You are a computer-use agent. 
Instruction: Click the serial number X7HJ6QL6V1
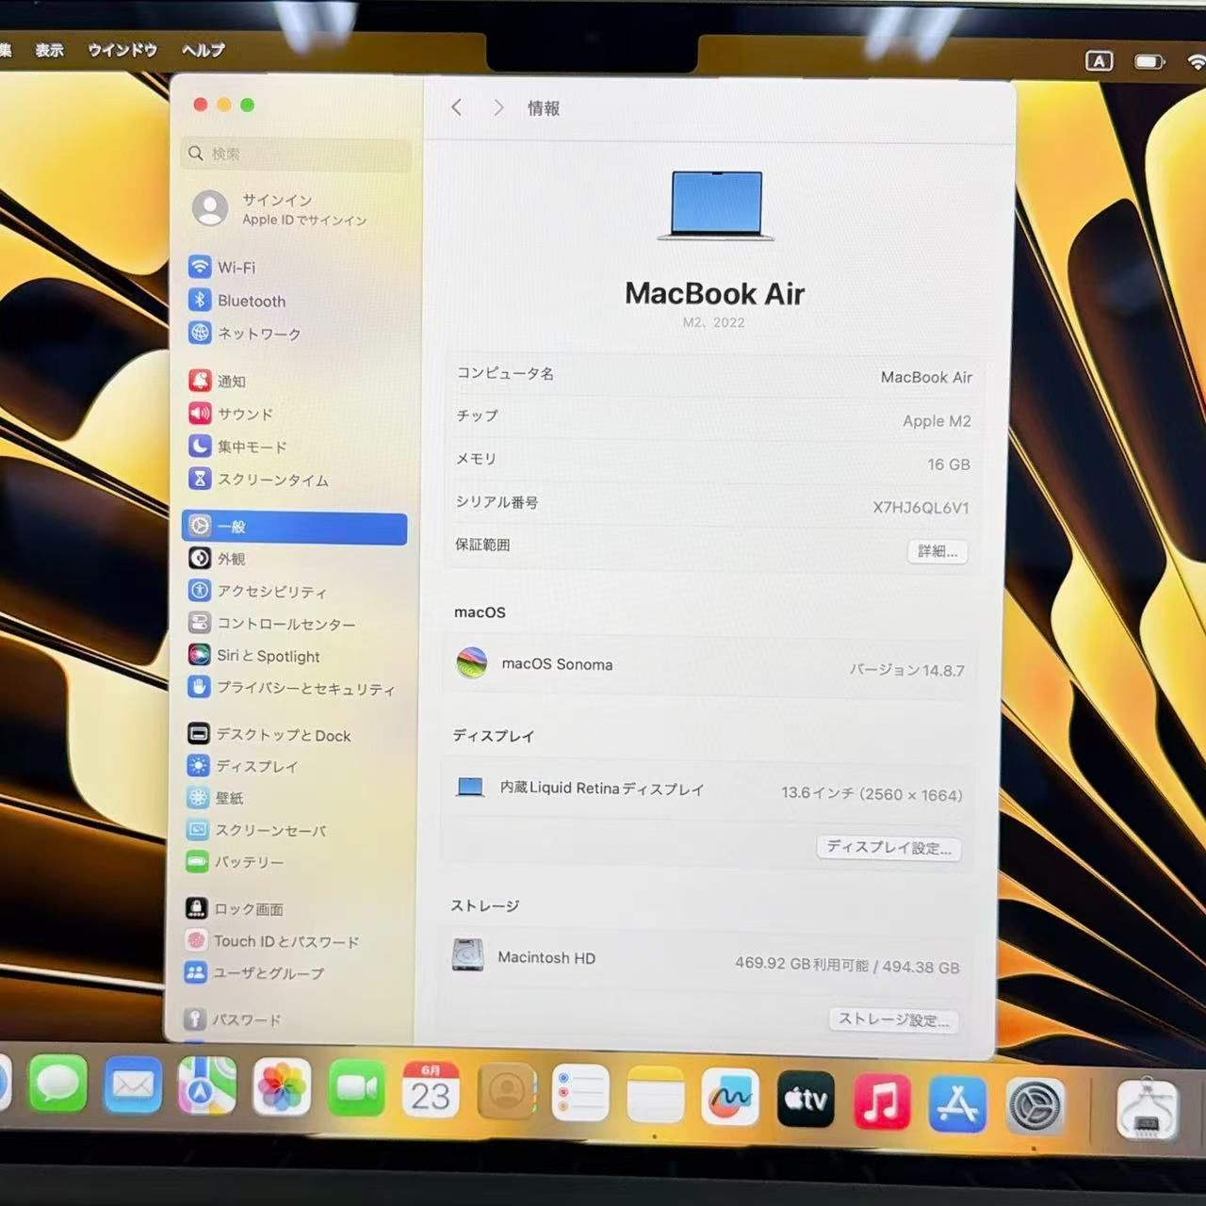coord(921,507)
